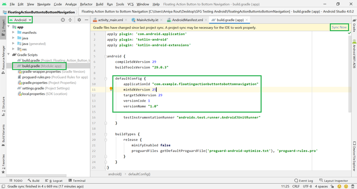The image size is (357, 189).
Task: Hide the project panel with minus icon
Action: pos(86,20)
